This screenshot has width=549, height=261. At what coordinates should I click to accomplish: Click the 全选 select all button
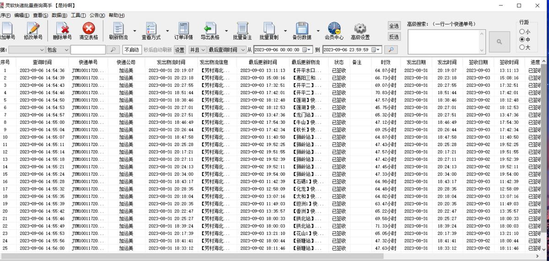[x=393, y=26]
